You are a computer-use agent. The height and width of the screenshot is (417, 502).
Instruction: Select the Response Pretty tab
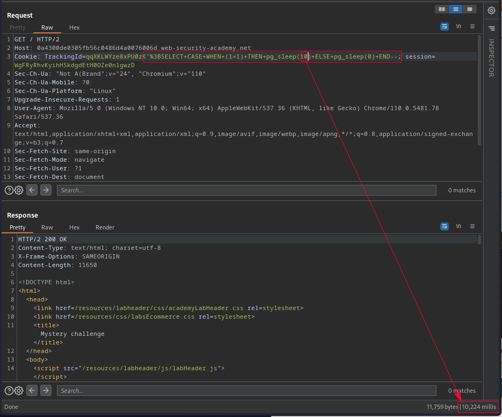click(17, 227)
